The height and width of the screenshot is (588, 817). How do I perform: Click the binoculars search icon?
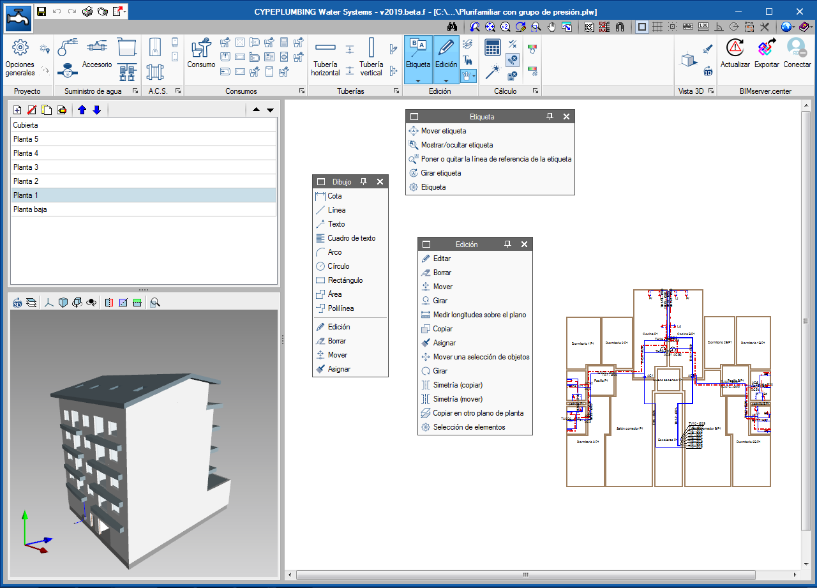(x=453, y=27)
